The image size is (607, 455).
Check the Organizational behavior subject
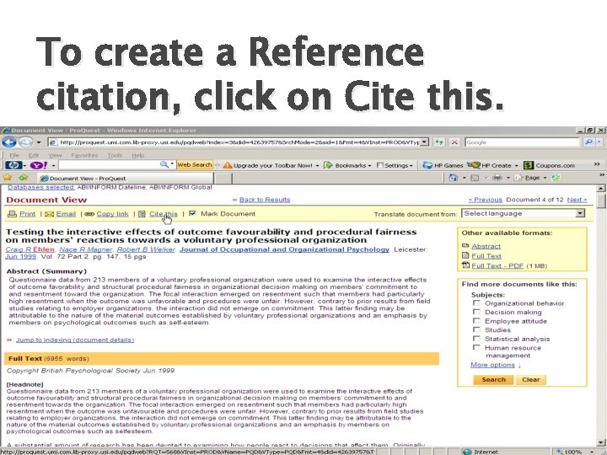[x=476, y=303]
